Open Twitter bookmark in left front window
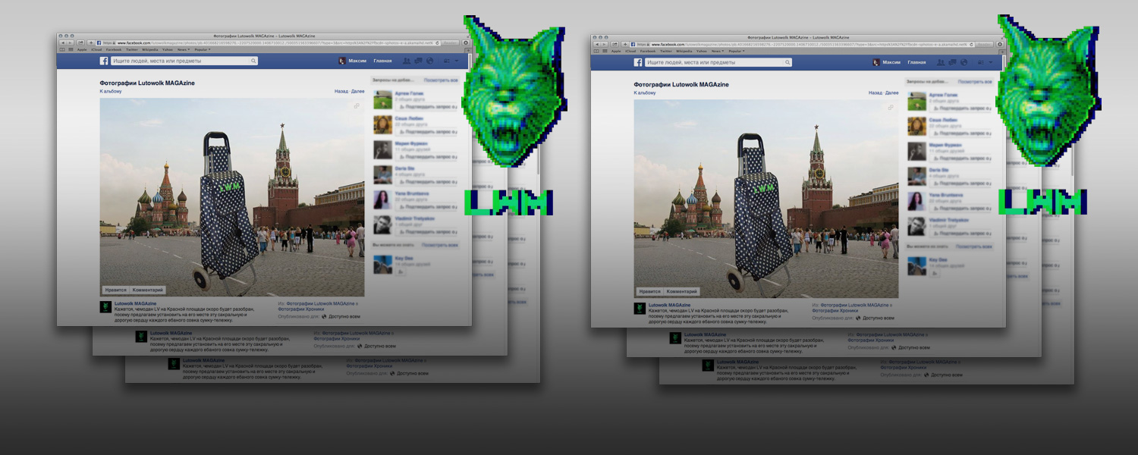Viewport: 1138px width, 455px height. [132, 50]
